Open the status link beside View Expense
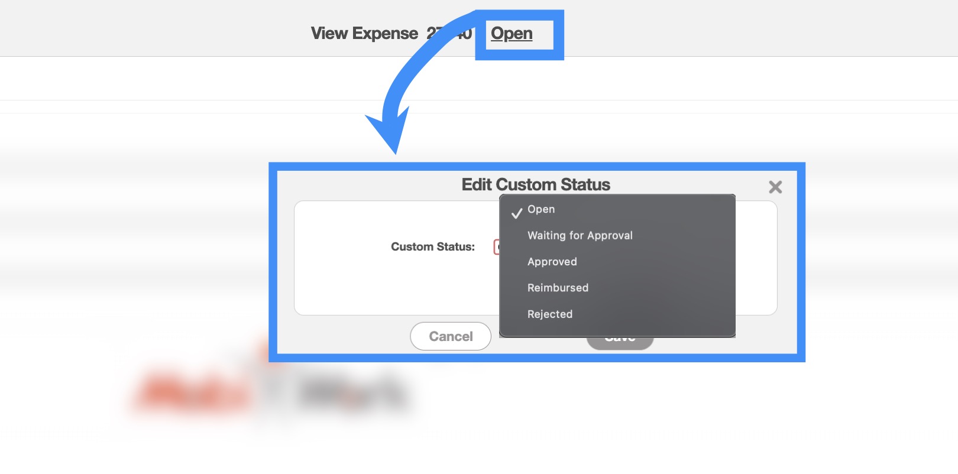The height and width of the screenshot is (474, 958). tap(512, 34)
